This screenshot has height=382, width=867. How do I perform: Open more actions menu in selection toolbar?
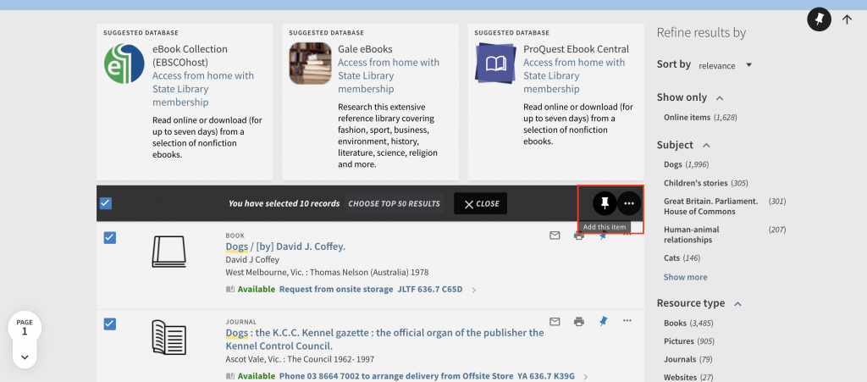(628, 203)
